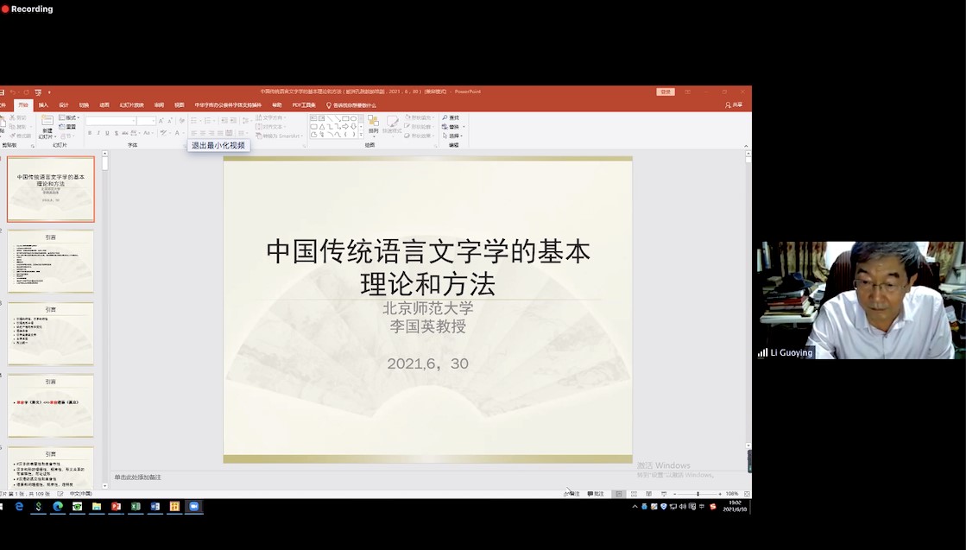Toggle bold formatting
This screenshot has height=550, width=966.
(x=89, y=133)
